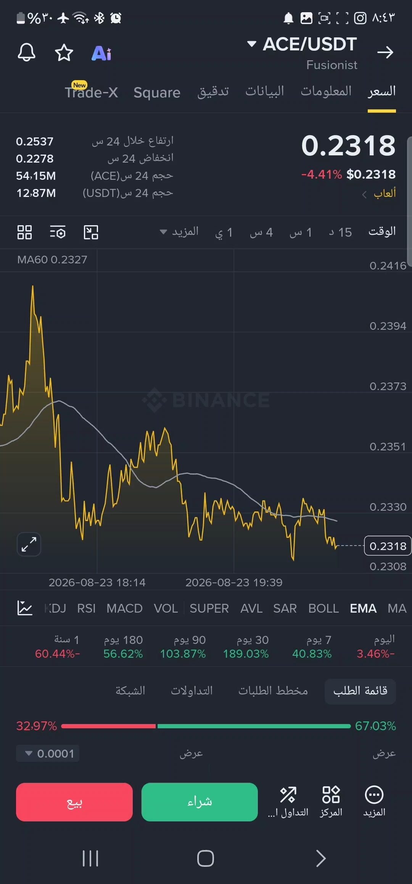Select the 15 د timeframe
The width and height of the screenshot is (412, 884).
(340, 232)
